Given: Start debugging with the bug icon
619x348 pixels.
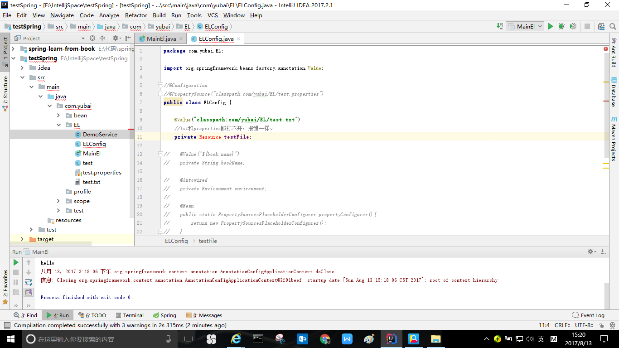Looking at the screenshot, I should click(562, 26).
